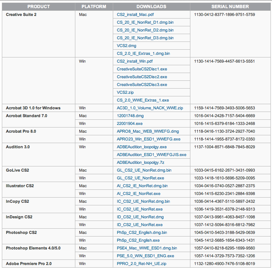Download ID_CS2_UE_NonRet.exe
Image resolution: width=272 pixels, height=268 pixels.
point(140,225)
